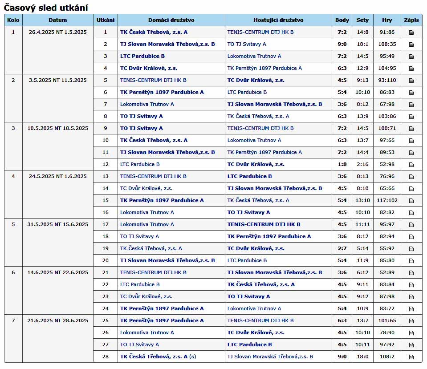Click the sets score '18:0' in match 28

pos(362,357)
